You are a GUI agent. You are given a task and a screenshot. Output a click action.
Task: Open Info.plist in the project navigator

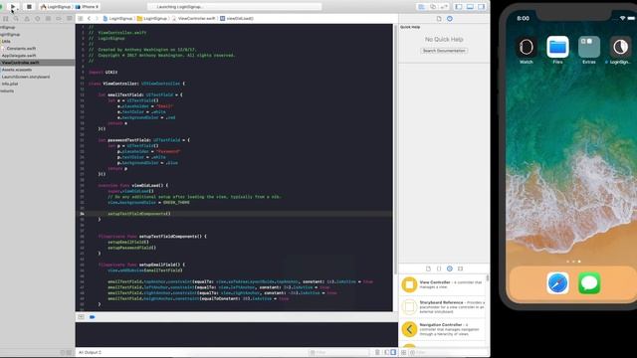[10, 84]
